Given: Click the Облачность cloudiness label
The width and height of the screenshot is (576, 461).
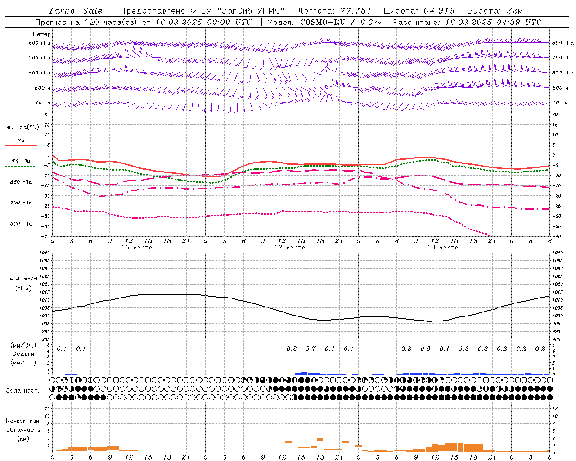Looking at the screenshot, I should pos(23,390).
